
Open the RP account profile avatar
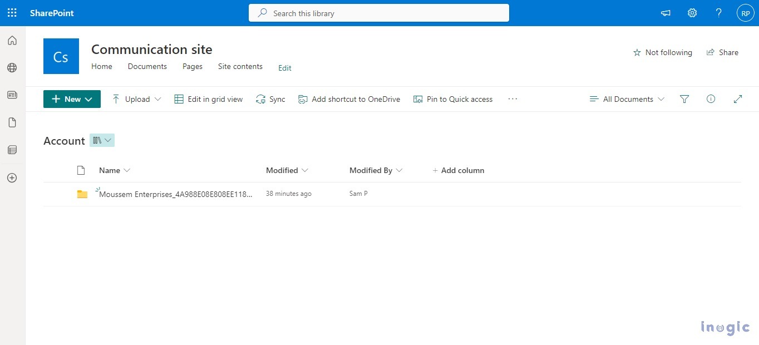tap(746, 13)
